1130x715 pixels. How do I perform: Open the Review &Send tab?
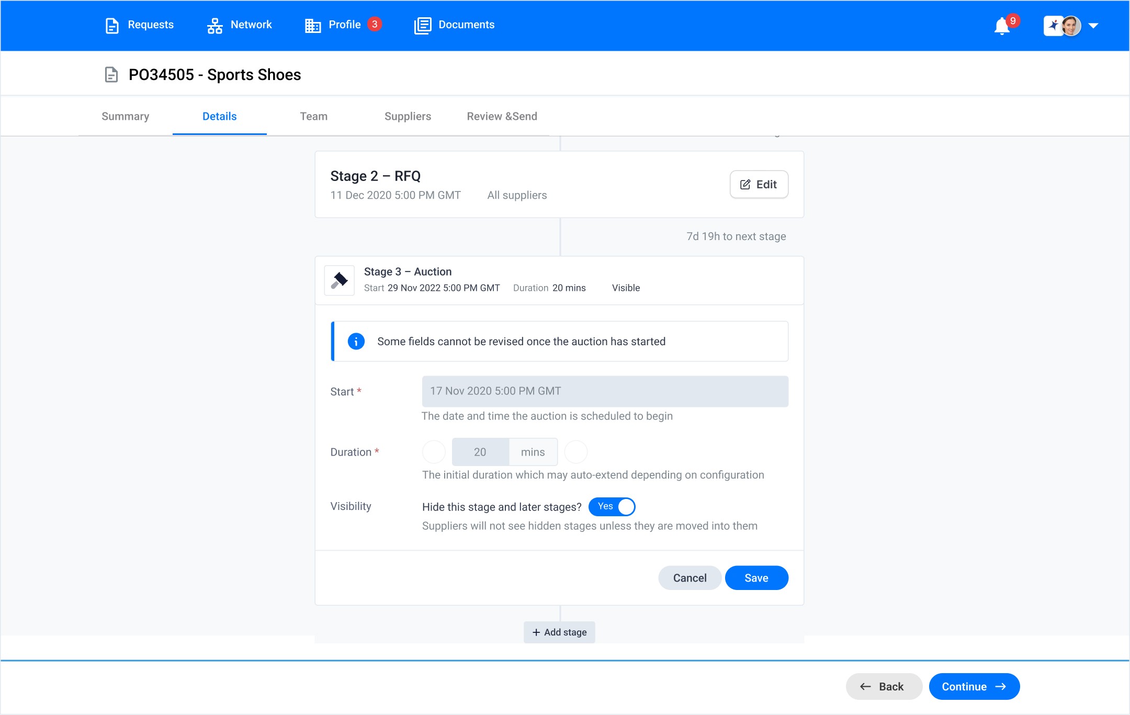pyautogui.click(x=502, y=116)
